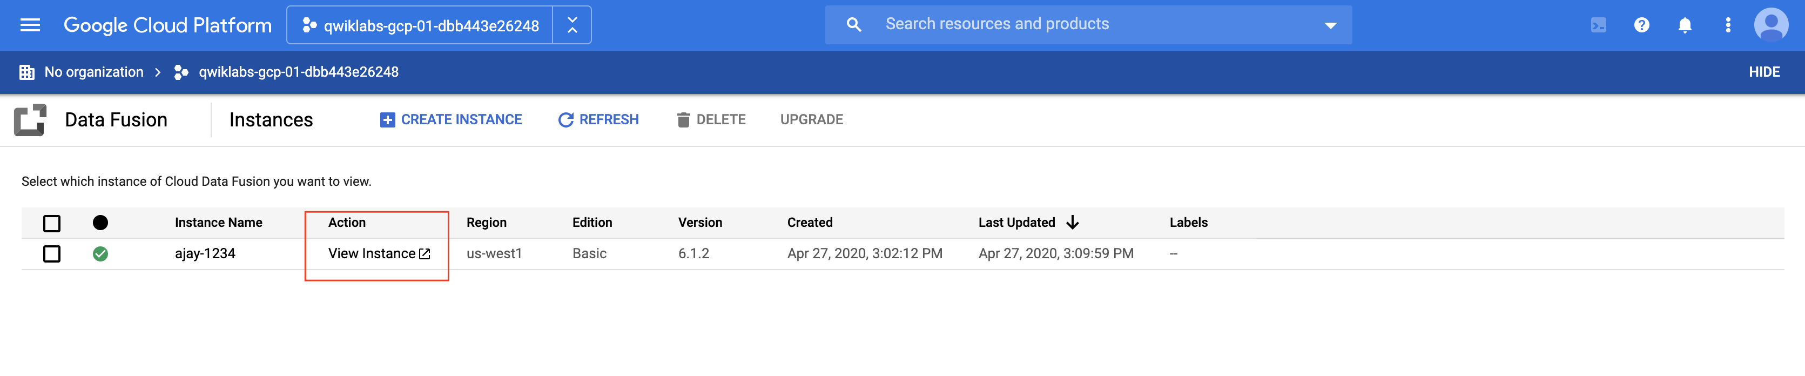Open the notifications bell
Image resolution: width=1805 pixels, height=376 pixels.
[1685, 25]
